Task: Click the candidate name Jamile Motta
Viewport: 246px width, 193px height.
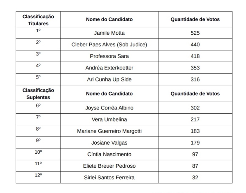Action: tap(109, 33)
